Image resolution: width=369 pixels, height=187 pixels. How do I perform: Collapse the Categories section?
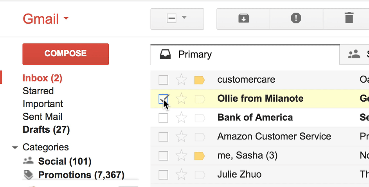[x=15, y=148]
